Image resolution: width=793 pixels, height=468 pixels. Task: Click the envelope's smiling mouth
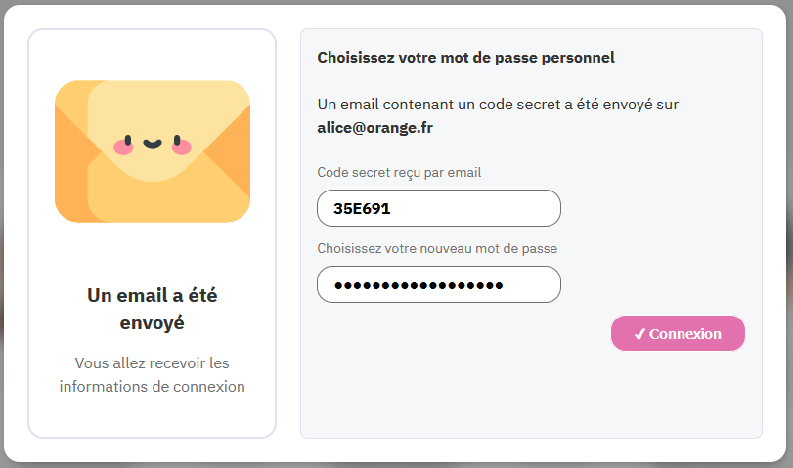pos(152,144)
